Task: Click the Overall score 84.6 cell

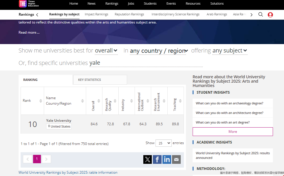Action: 94,124
